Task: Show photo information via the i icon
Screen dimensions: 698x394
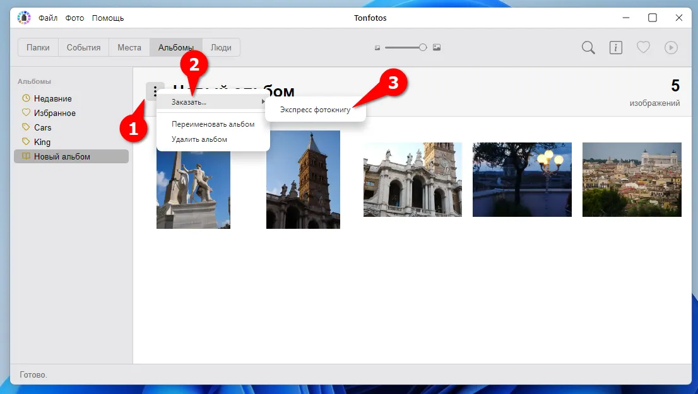Action: pos(615,47)
